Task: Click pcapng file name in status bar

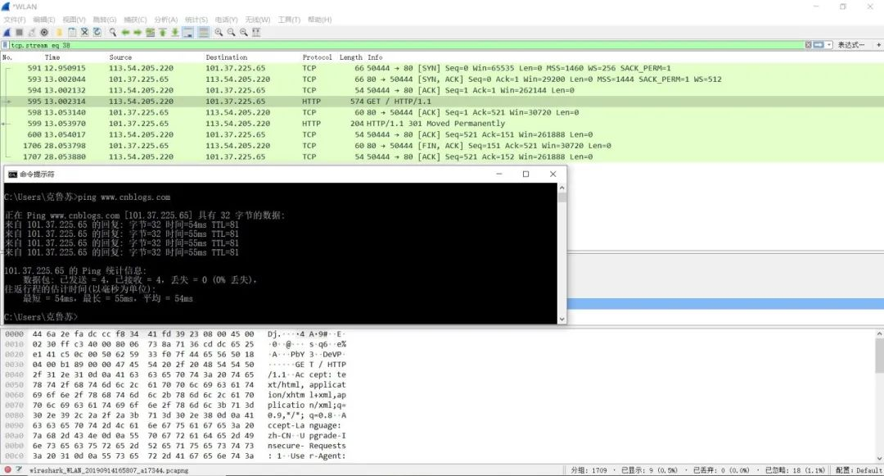Action: [109, 470]
